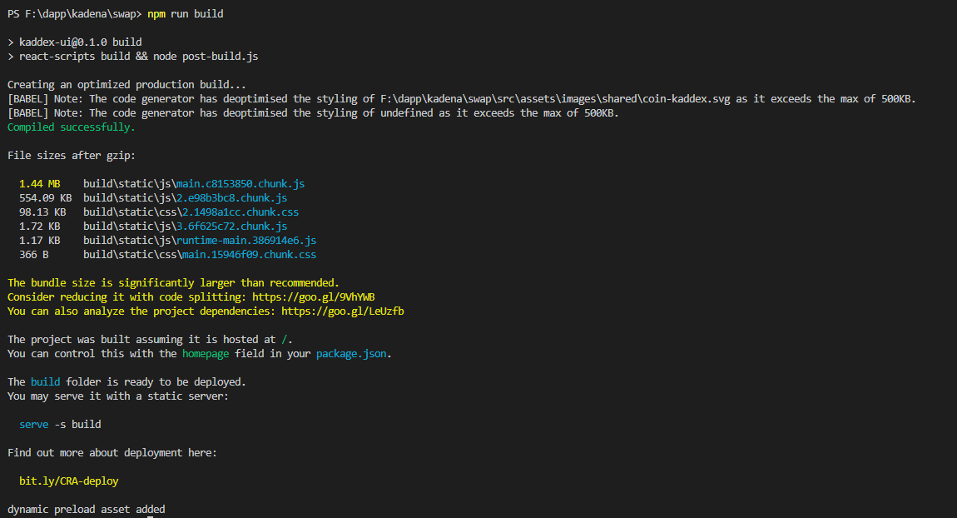Image resolution: width=957 pixels, height=518 pixels.
Task: Click the '1.17 KB' file size
Action: 40,240
